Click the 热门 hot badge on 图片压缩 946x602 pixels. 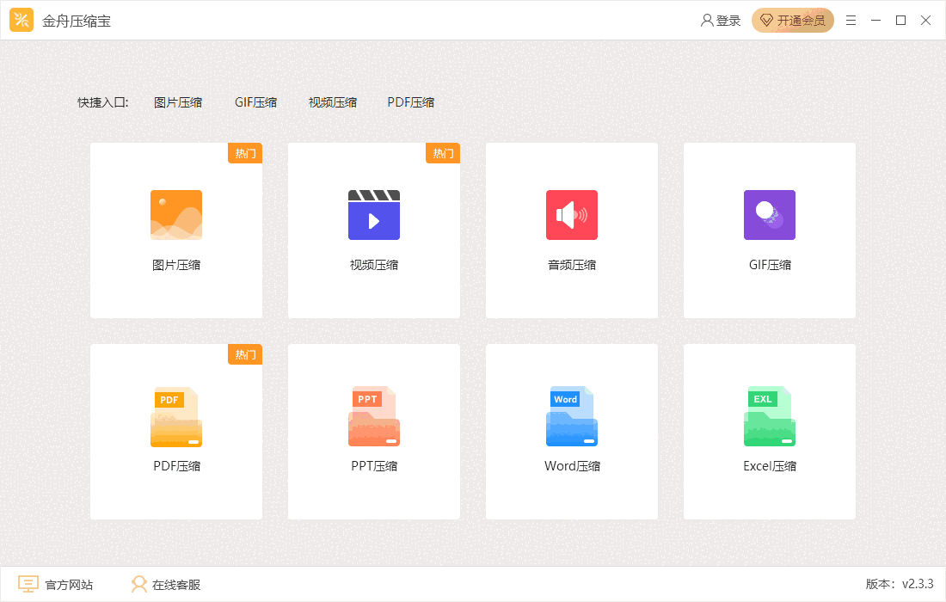click(245, 153)
